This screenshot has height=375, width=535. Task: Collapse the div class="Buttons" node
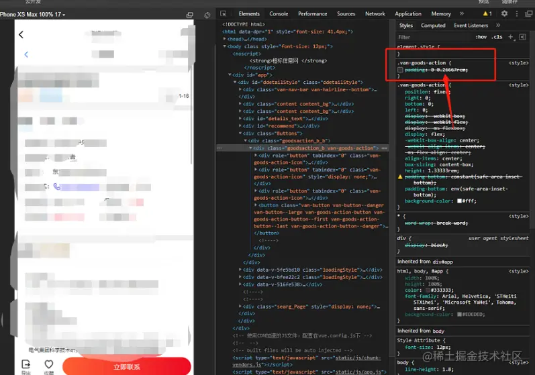point(240,133)
